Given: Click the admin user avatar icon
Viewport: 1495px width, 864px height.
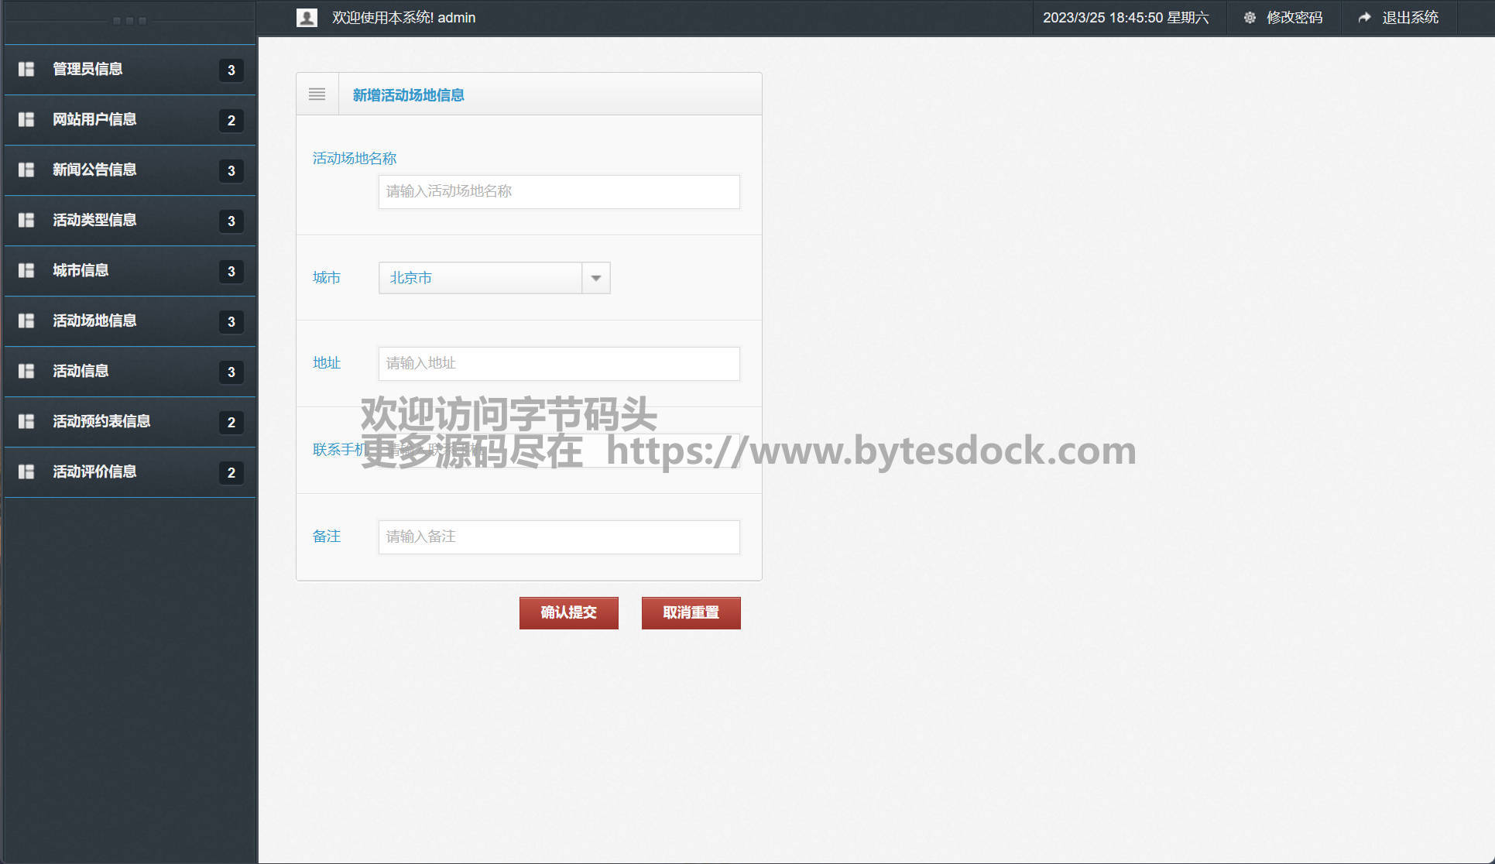Looking at the screenshot, I should click(x=307, y=18).
